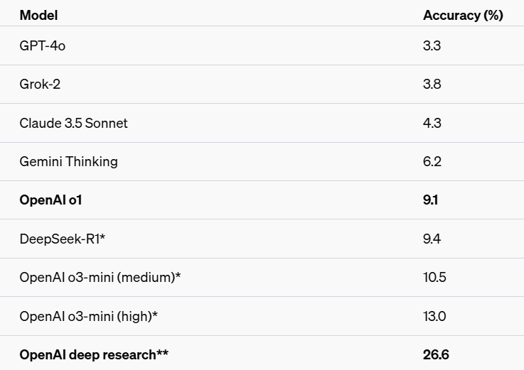Click OpenAI o3-mini (high)* label

coord(89,316)
